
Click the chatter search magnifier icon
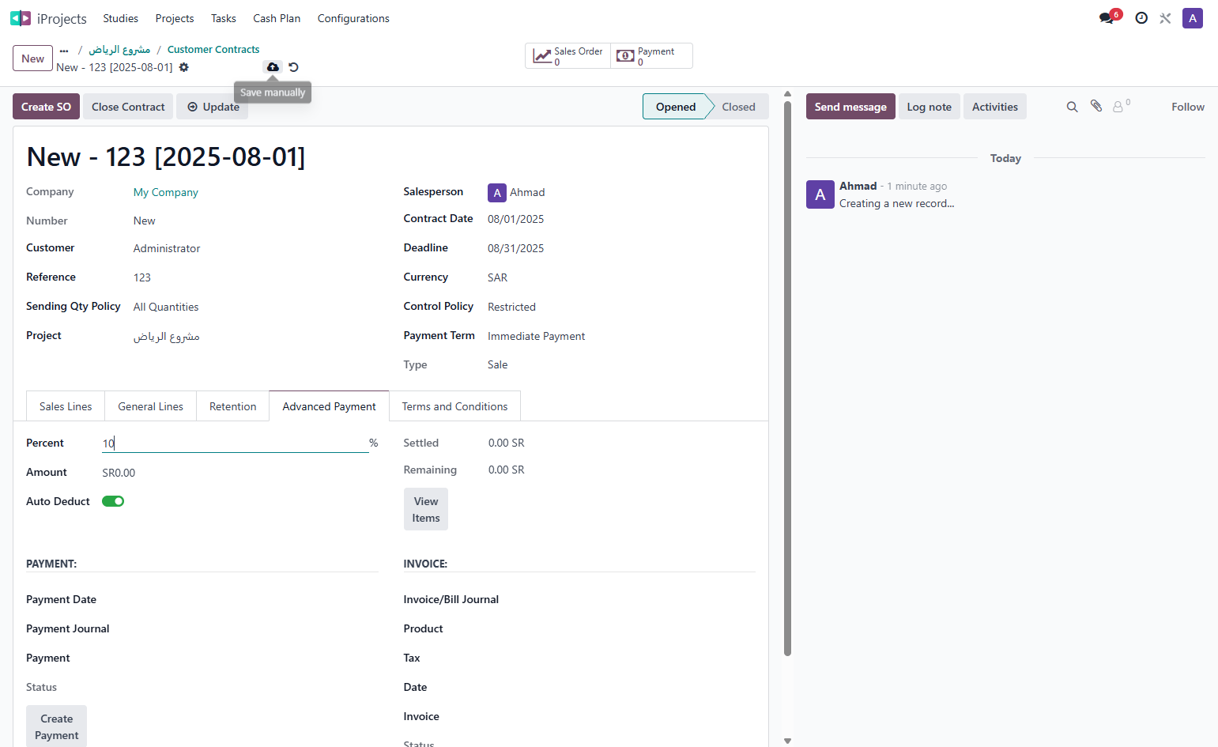point(1072,107)
